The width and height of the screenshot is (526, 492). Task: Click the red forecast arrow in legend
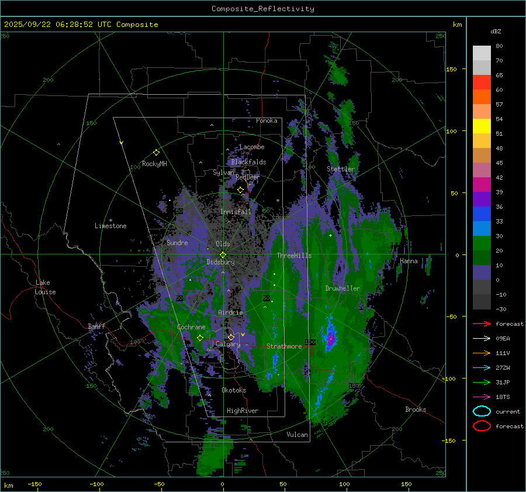(481, 324)
